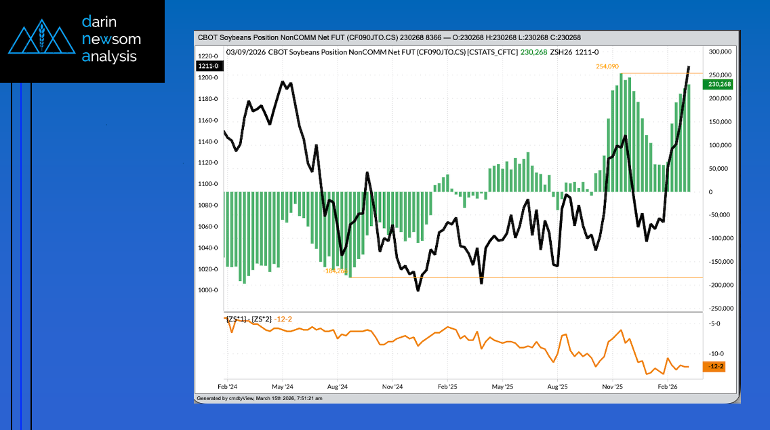Click the ZSH26 1211-0 legend text
This screenshot has height=430, width=770.
coord(575,52)
